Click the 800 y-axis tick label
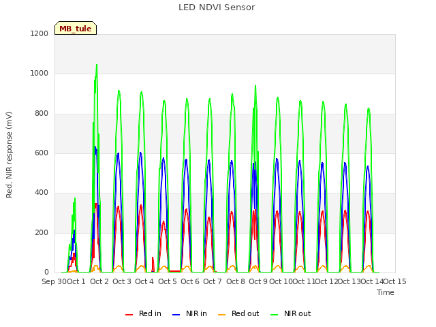 (x=42, y=114)
